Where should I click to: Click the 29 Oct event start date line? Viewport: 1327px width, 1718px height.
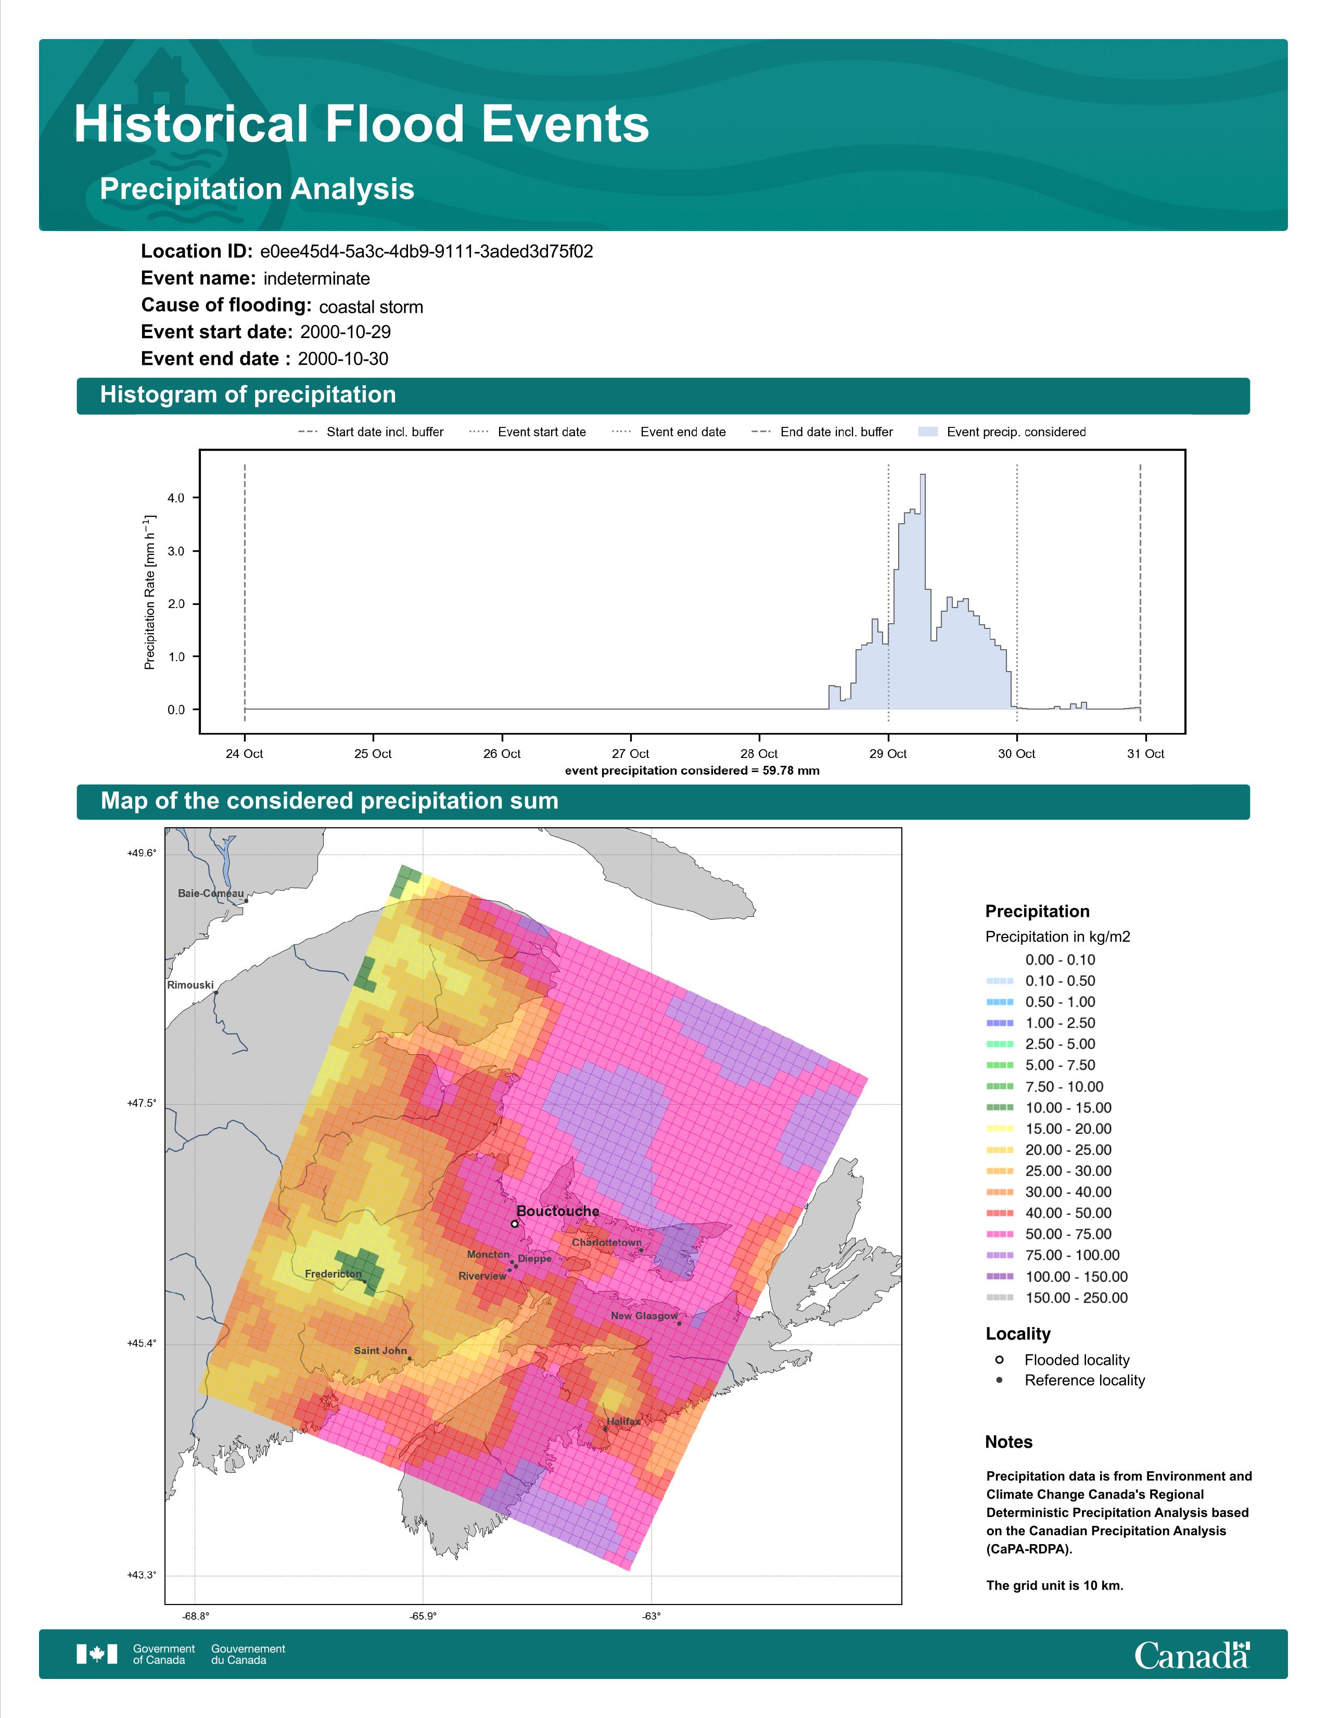click(888, 592)
